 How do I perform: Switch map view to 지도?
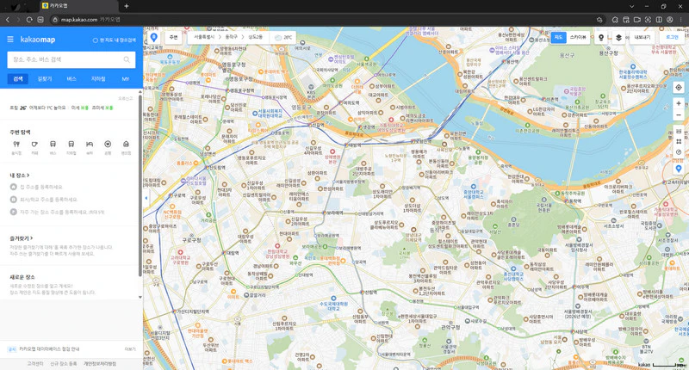coord(558,38)
